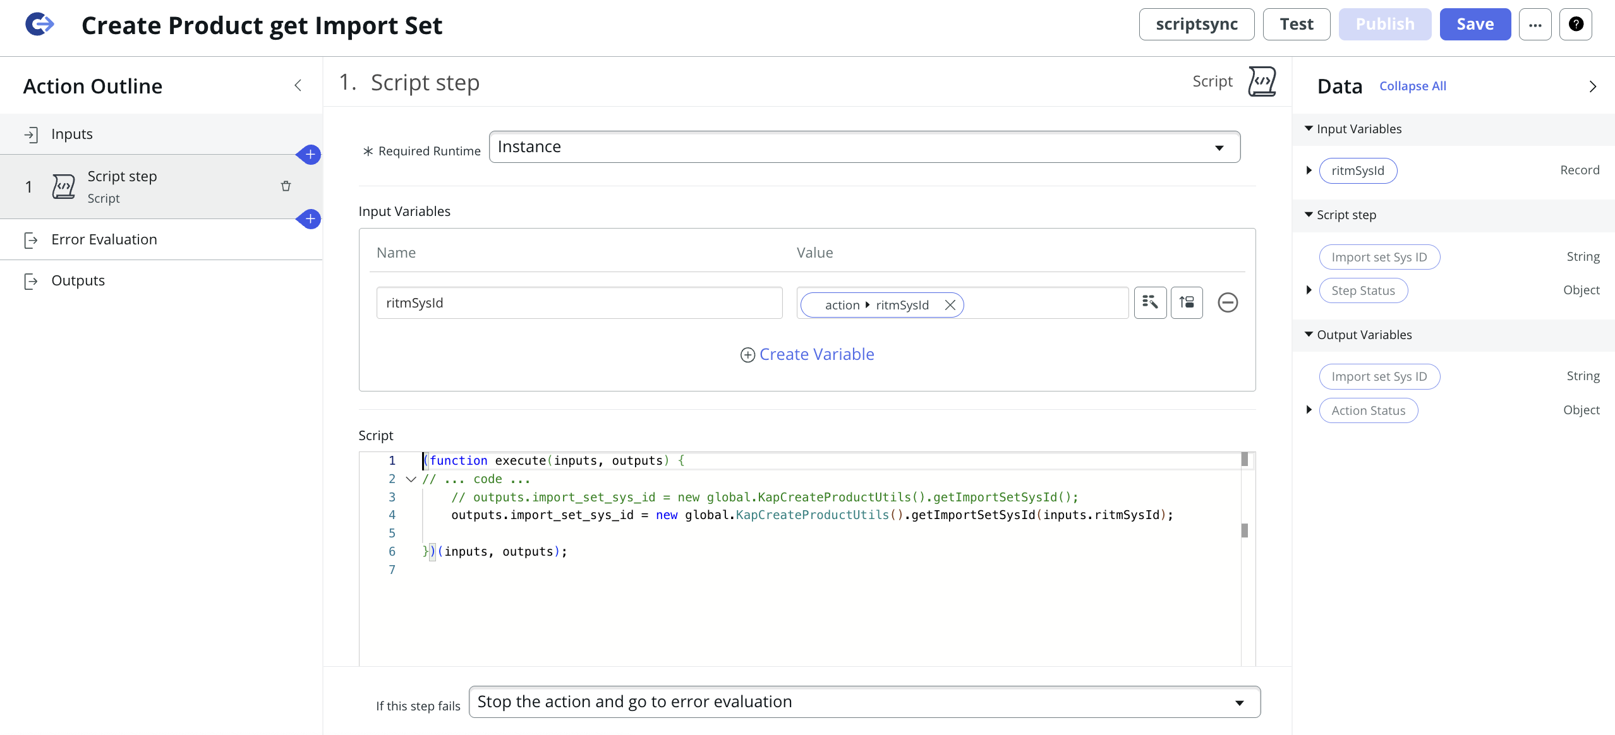Select Output Variables Import set Sys ID pill
1615x735 pixels.
pos(1379,376)
